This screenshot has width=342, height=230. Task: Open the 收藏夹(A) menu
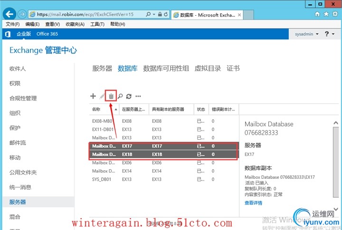pyautogui.click(x=75, y=24)
